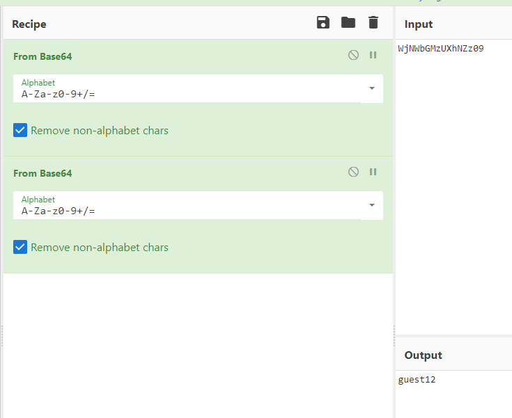Set breakpoint on first From Base64 operation

pyautogui.click(x=373, y=56)
